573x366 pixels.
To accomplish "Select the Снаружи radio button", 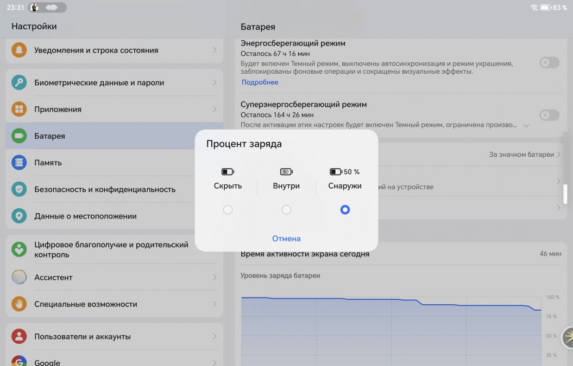I will [345, 209].
